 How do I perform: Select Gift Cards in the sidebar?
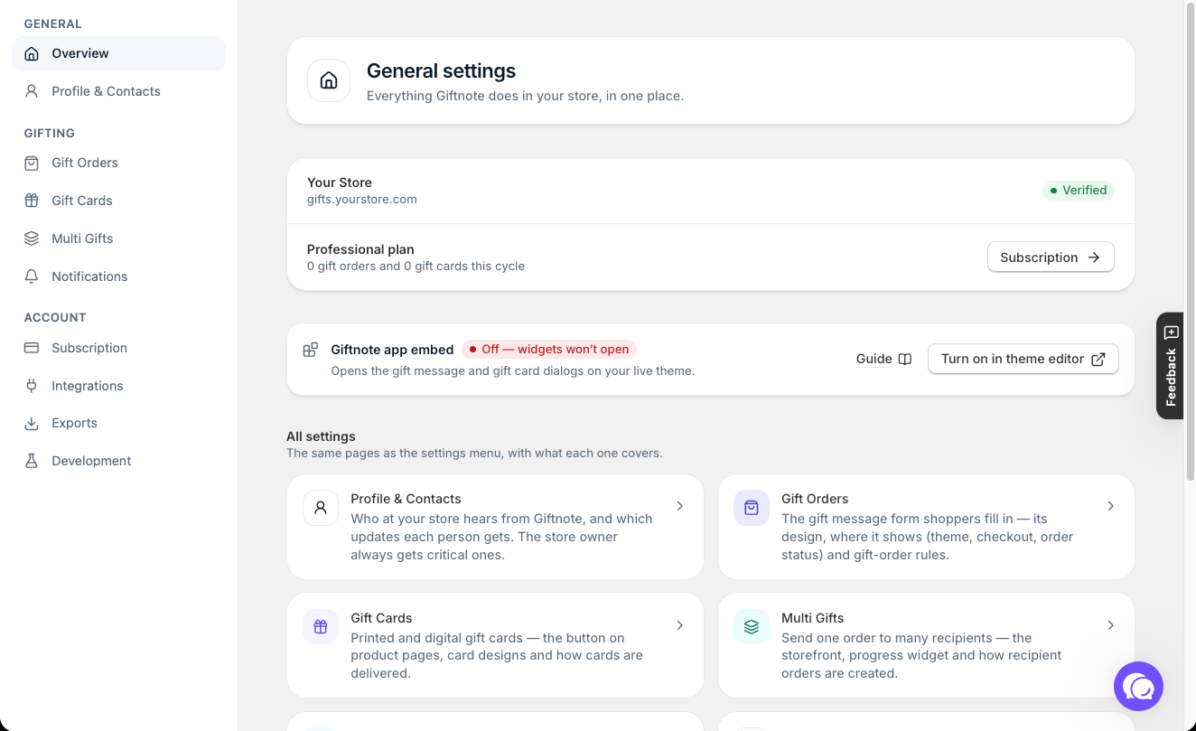pos(118,201)
